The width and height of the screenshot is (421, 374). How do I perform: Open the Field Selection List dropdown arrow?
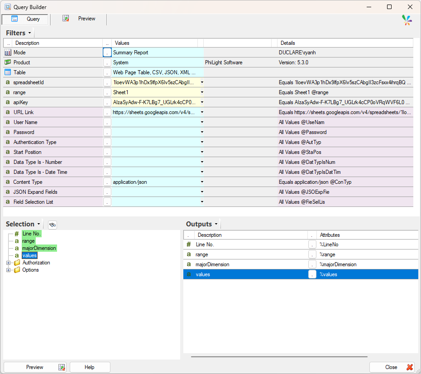202,202
